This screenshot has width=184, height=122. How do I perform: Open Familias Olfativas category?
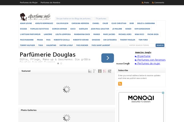pyautogui.click(x=40, y=29)
